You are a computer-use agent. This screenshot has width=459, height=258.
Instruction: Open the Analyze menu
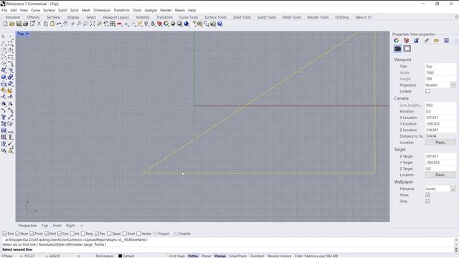pyautogui.click(x=151, y=10)
